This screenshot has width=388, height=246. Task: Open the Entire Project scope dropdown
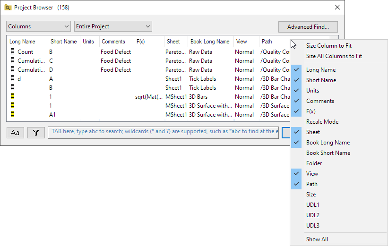(x=113, y=26)
